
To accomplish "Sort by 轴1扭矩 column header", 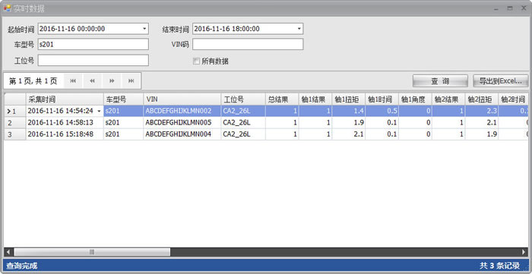I will (348, 99).
